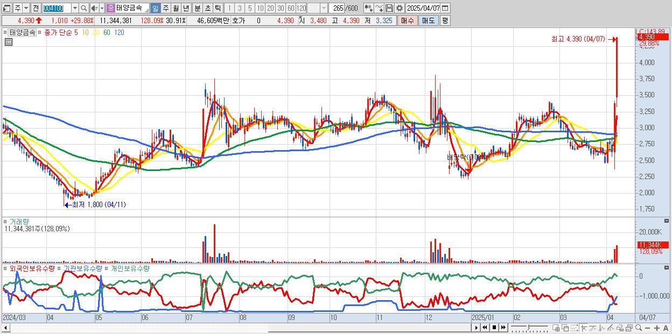This screenshot has height=334, width=672.
Task: Click the diagonal lines drawing tool icon
Action: [611, 328]
